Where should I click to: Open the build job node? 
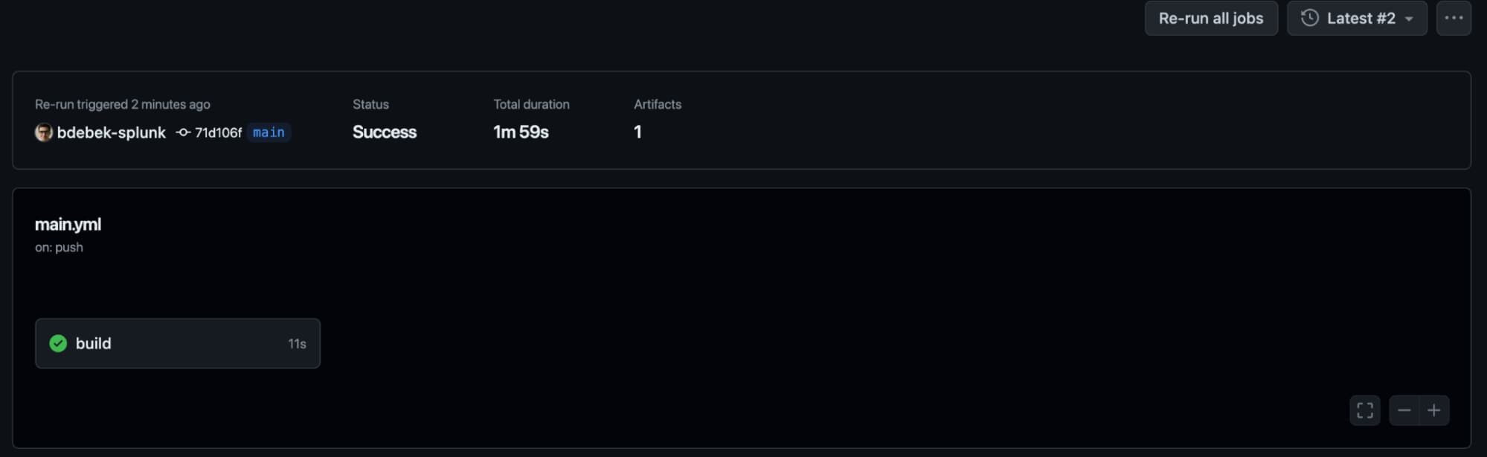178,343
